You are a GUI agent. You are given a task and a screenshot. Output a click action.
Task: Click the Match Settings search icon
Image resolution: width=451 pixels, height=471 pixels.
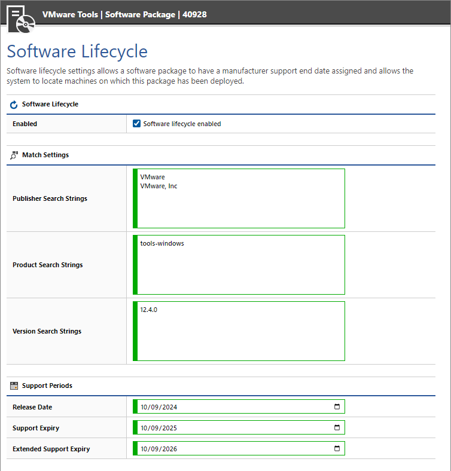14,155
